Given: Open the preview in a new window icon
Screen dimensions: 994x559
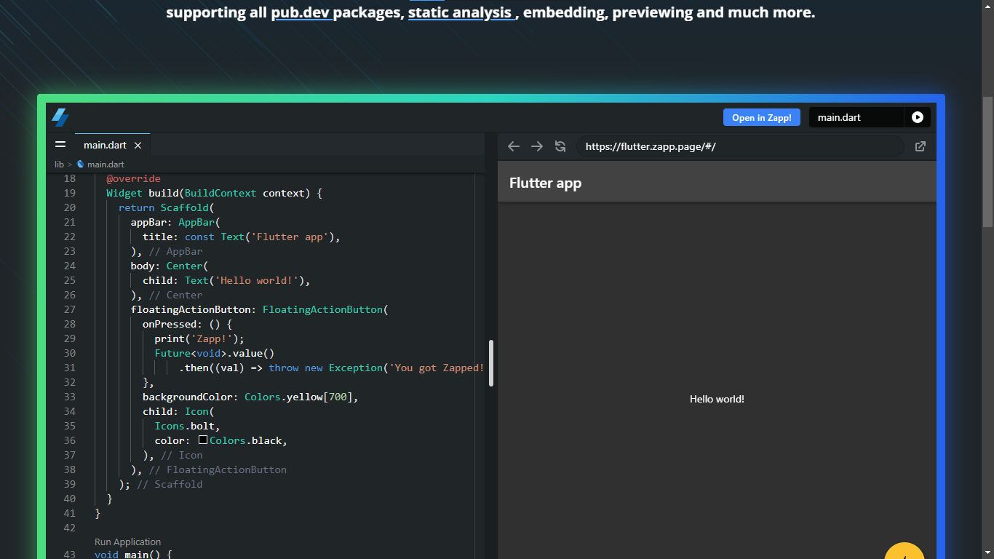Looking at the screenshot, I should (x=921, y=146).
